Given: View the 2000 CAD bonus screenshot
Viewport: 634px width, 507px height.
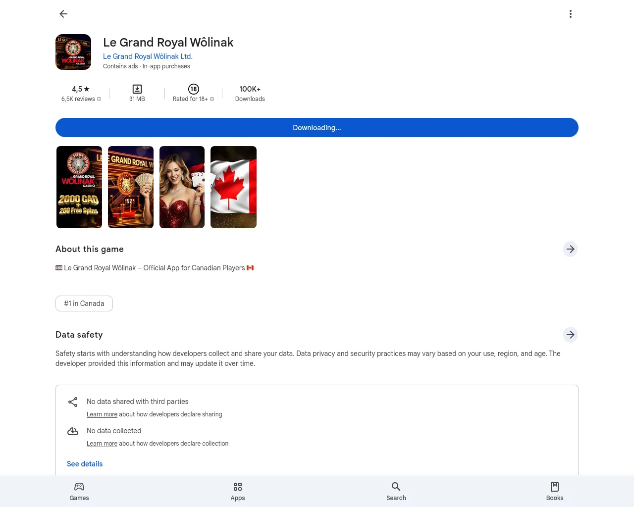Looking at the screenshot, I should pyautogui.click(x=79, y=187).
